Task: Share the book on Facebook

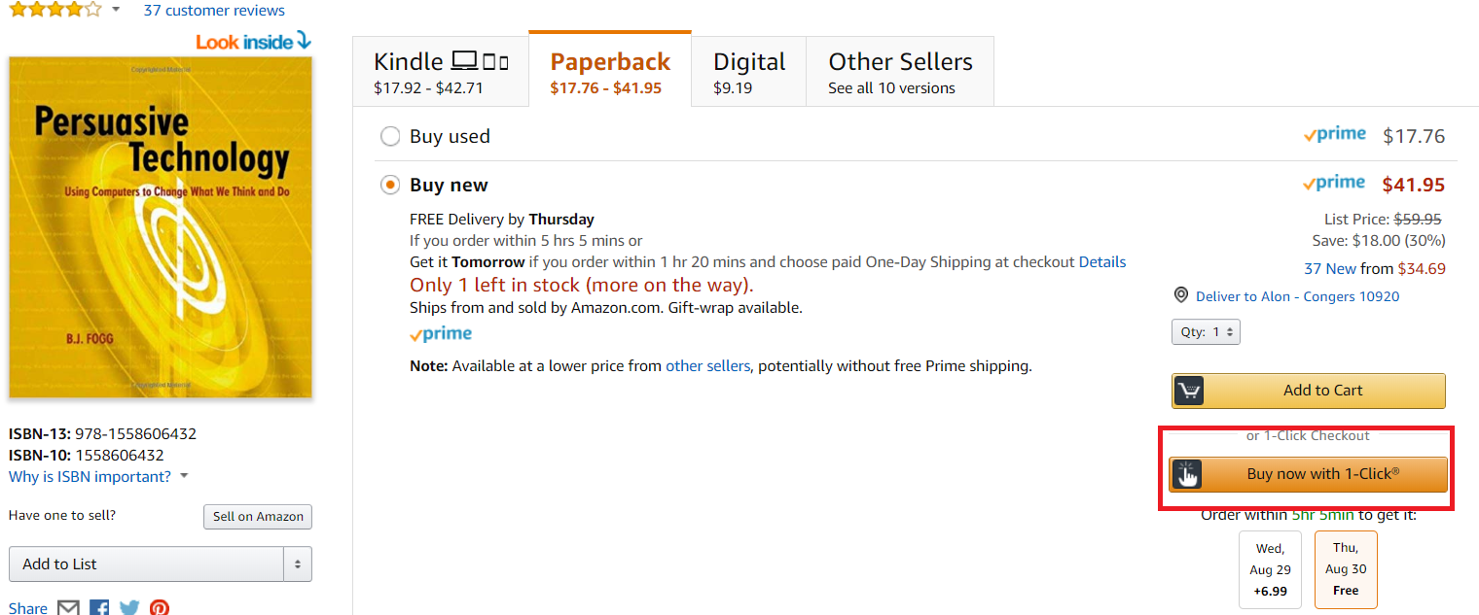Action: (99, 608)
